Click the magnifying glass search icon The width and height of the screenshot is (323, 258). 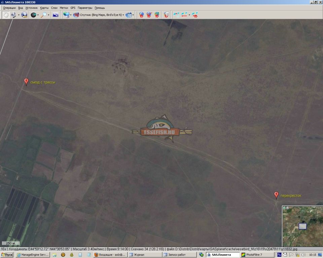(x=44, y=15)
